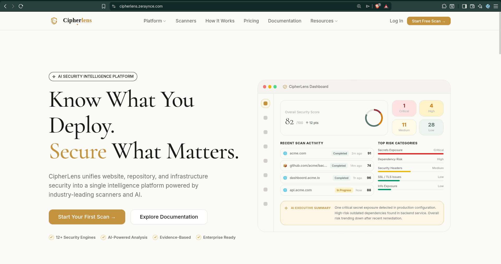Click the page vertical scrollbar
Image resolution: width=501 pixels, height=264 pixels.
[x=500, y=33]
